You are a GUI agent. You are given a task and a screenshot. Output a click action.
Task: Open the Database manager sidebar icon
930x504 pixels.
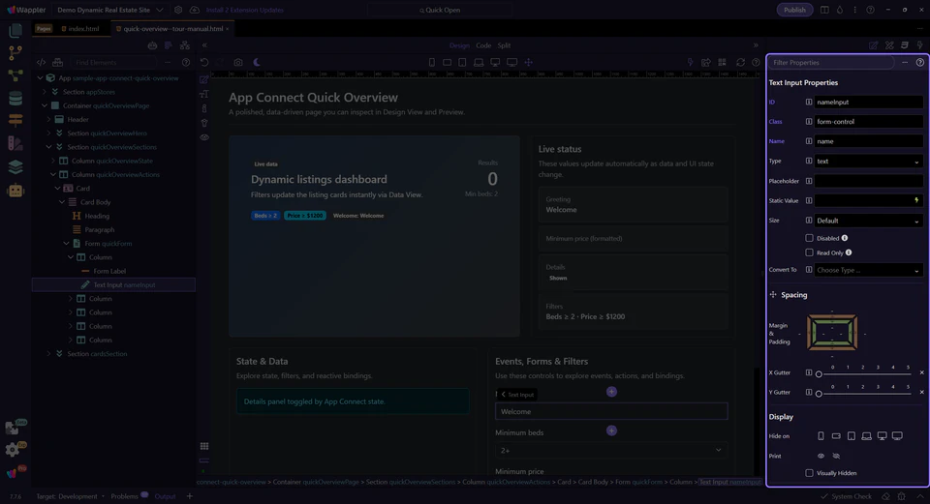(x=16, y=98)
